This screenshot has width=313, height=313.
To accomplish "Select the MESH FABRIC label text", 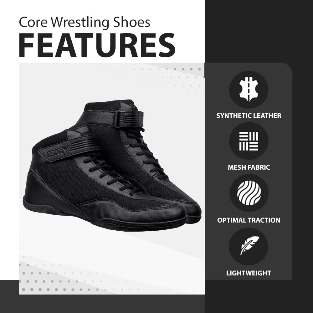I will [249, 167].
